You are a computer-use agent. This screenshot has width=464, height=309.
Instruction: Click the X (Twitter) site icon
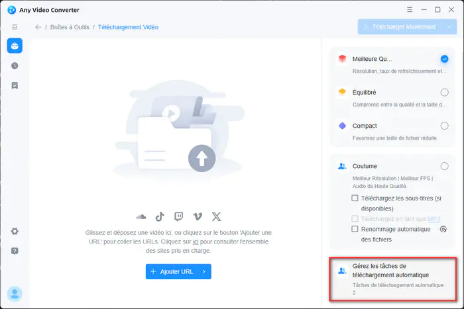tap(216, 216)
